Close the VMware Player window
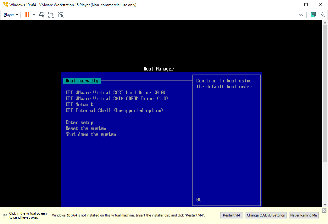Viewport: 328px width, 224px height. [x=320, y=5]
